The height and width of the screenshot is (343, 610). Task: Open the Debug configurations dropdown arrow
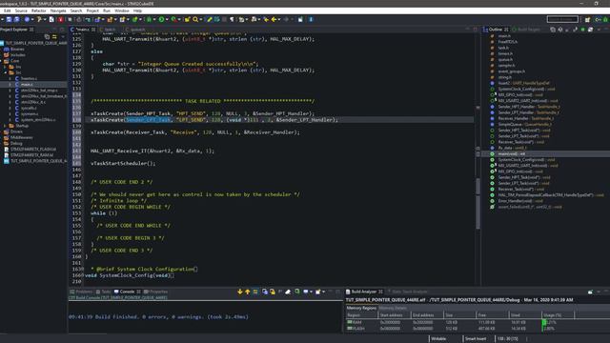[x=154, y=19]
